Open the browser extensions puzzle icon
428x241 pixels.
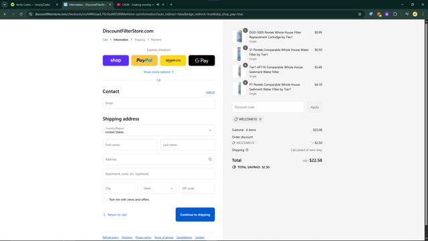[x=395, y=14]
